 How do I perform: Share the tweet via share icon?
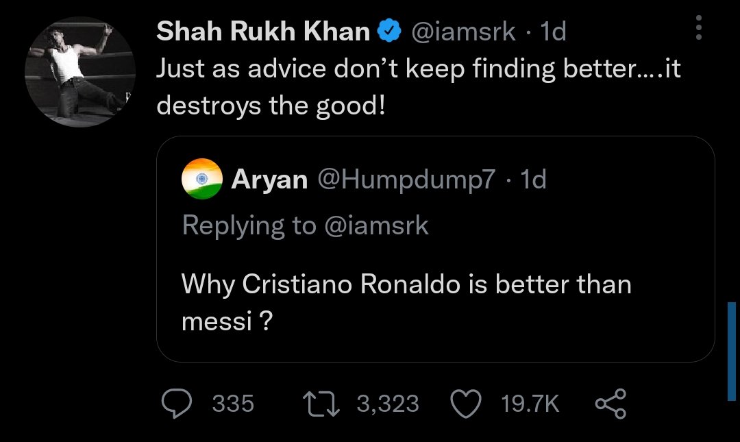tap(610, 404)
